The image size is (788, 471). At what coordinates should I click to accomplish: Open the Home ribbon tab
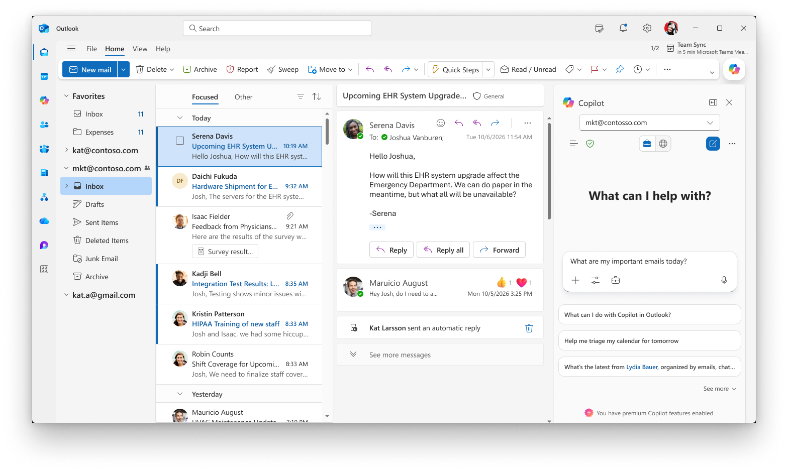point(115,49)
